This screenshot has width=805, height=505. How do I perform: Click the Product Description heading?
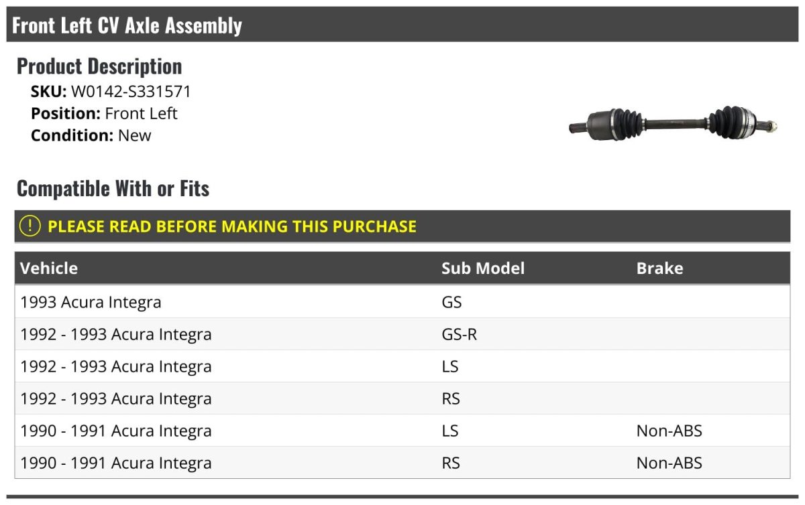[x=99, y=66]
